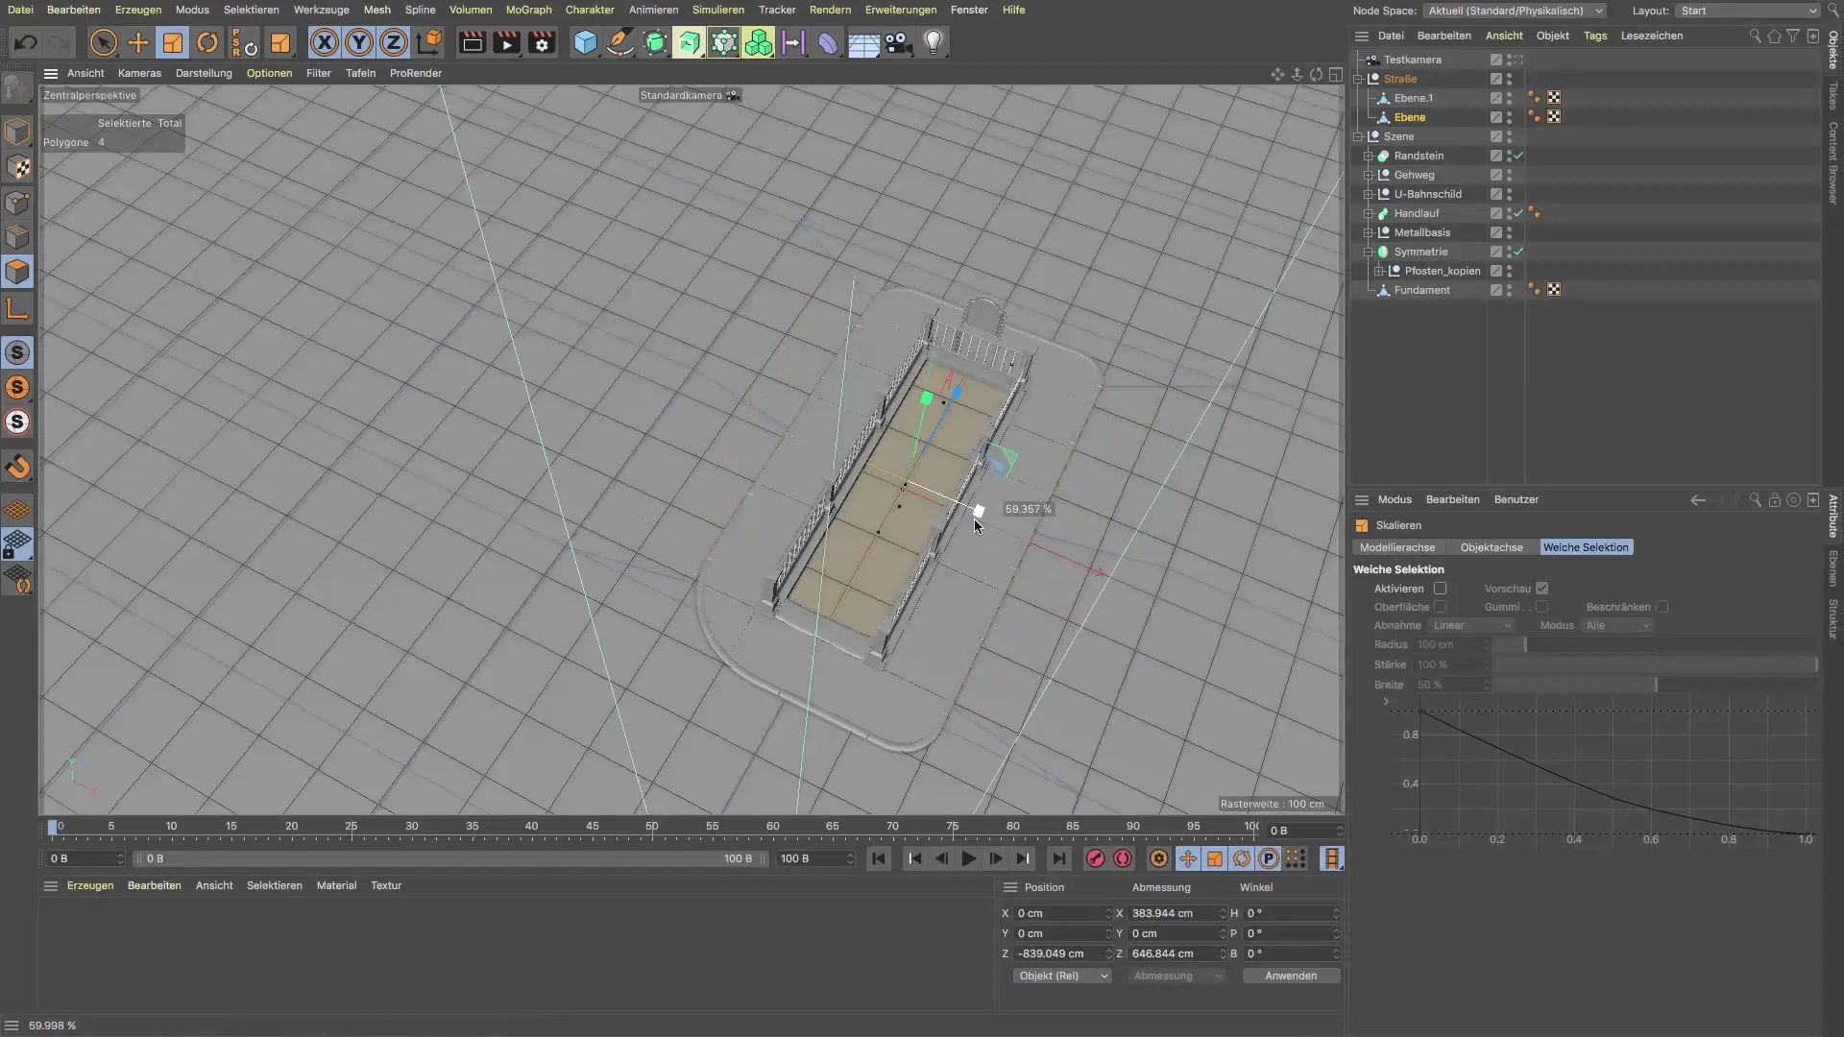This screenshot has height=1037, width=1844.
Task: Click the Anwenden button
Action: 1290,976
